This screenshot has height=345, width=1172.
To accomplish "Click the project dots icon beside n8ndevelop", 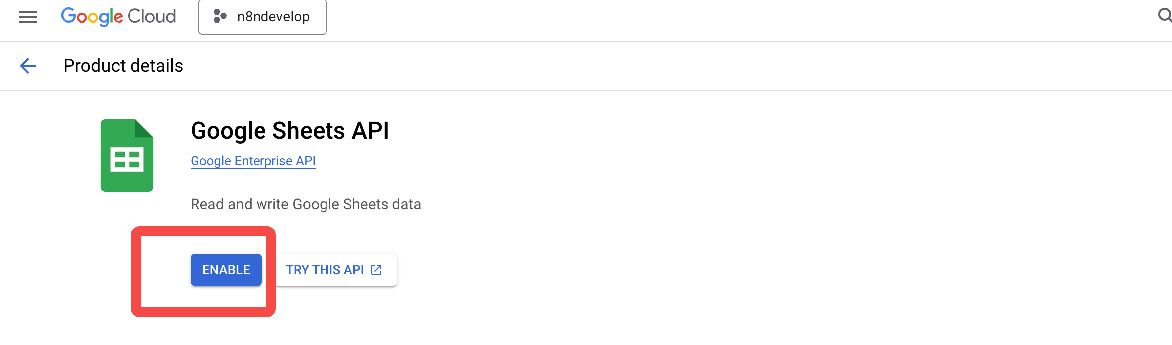I will (x=220, y=17).
